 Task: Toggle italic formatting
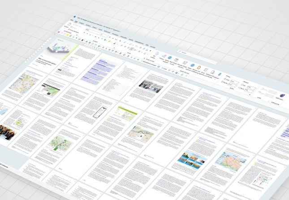click(87, 34)
